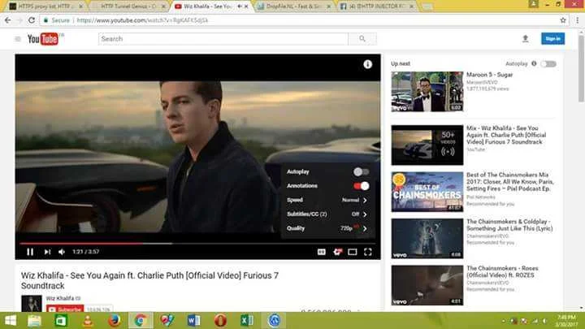This screenshot has height=329, width=585.
Task: Pause the video with the pause button
Action: 30,252
